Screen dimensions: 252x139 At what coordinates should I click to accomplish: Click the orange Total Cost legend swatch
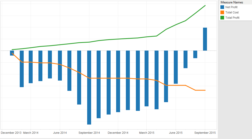pyautogui.click(x=222, y=12)
